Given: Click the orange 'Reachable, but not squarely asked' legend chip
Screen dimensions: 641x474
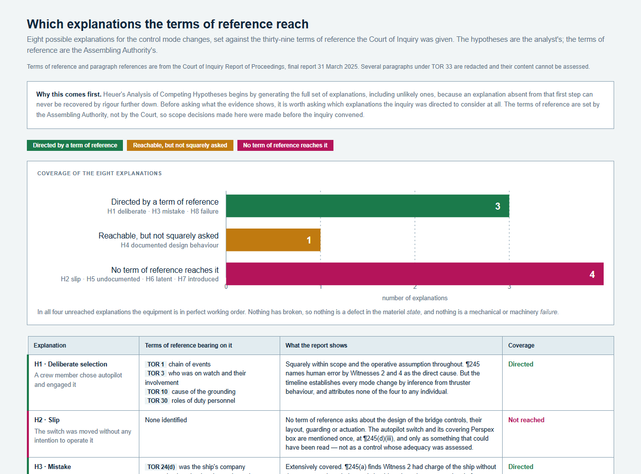Looking at the screenshot, I should 180,145.
